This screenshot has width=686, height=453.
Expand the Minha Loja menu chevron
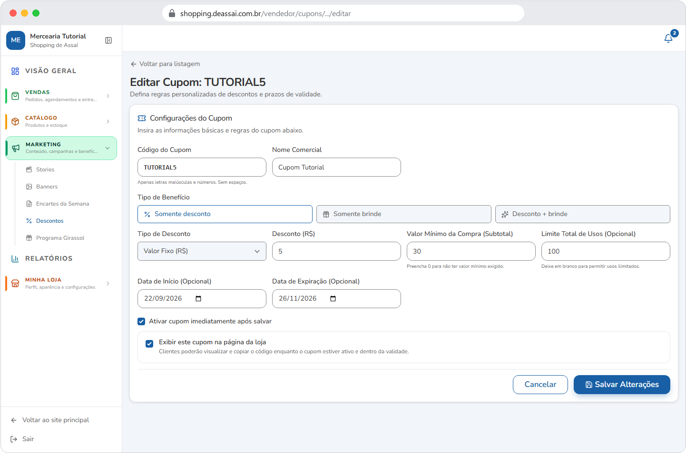pos(108,283)
